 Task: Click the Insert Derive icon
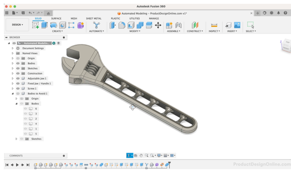pyautogui.click(x=228, y=25)
